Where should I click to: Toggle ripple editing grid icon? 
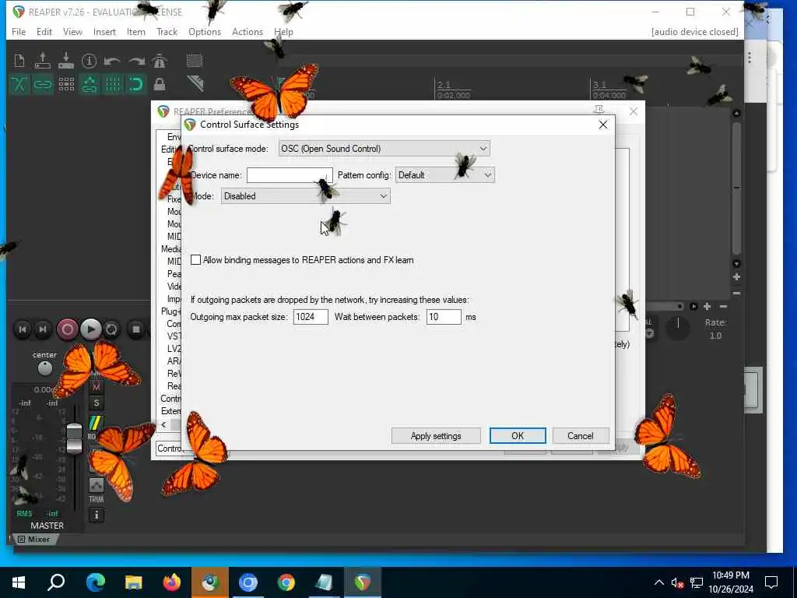[66, 84]
